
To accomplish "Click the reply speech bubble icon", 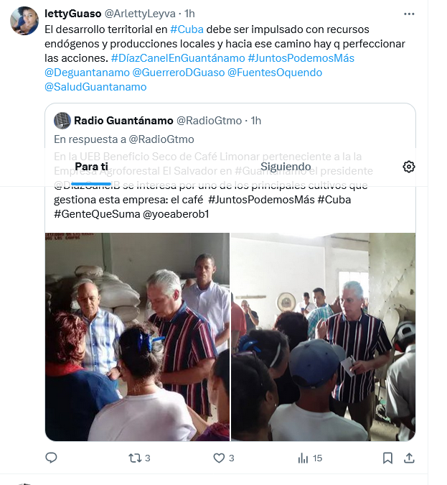I will [x=51, y=458].
